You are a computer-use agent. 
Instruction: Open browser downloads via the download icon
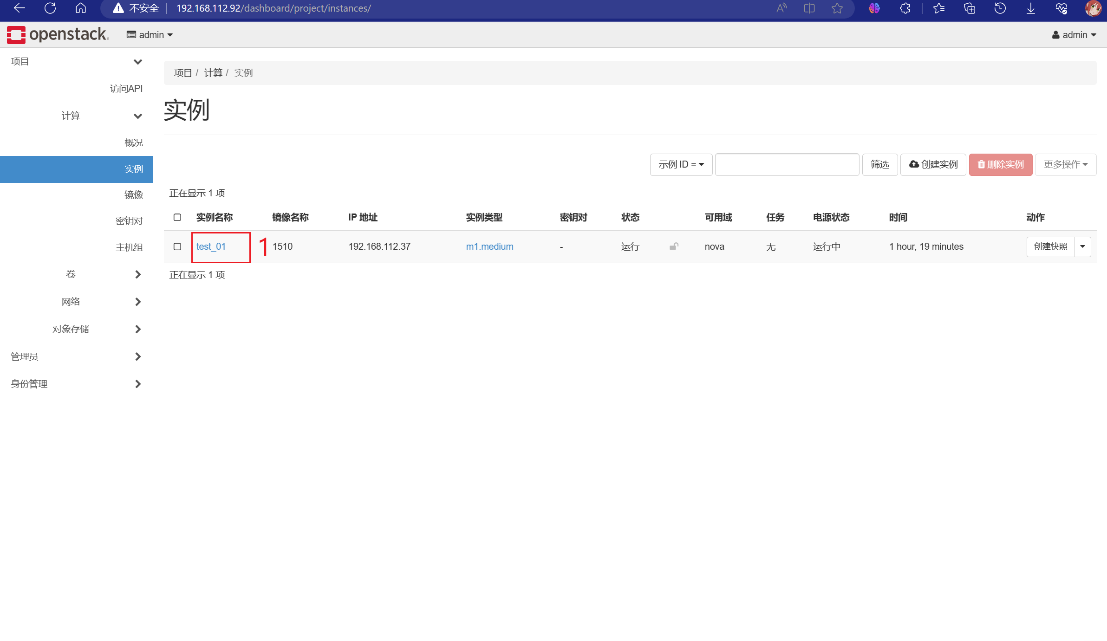coord(1031,8)
